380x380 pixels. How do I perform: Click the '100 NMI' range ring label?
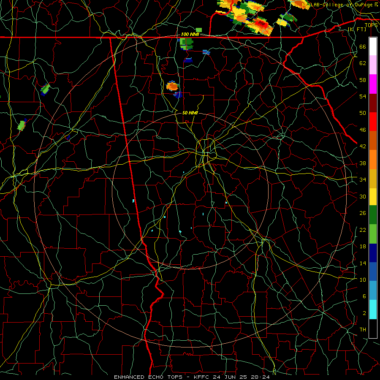[x=190, y=34]
